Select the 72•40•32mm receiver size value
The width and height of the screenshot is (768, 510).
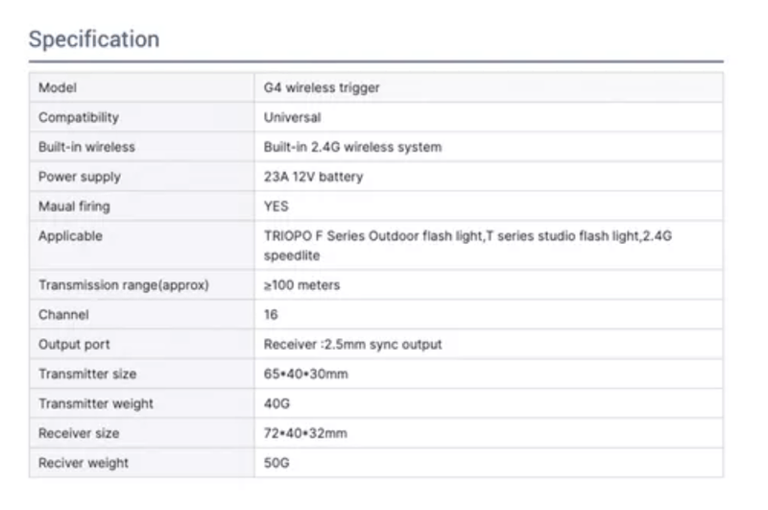[305, 433]
